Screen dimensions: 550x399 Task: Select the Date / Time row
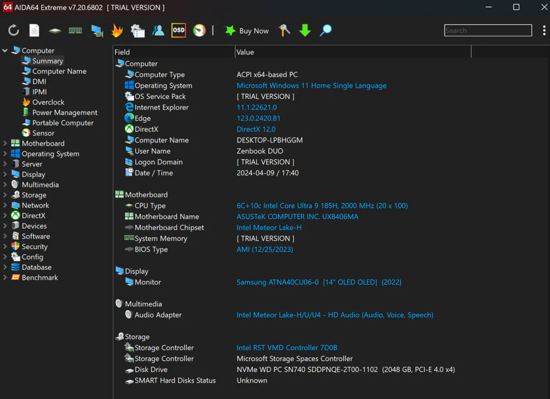[x=212, y=173]
